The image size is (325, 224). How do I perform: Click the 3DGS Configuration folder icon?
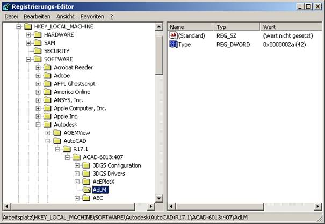(x=86, y=165)
